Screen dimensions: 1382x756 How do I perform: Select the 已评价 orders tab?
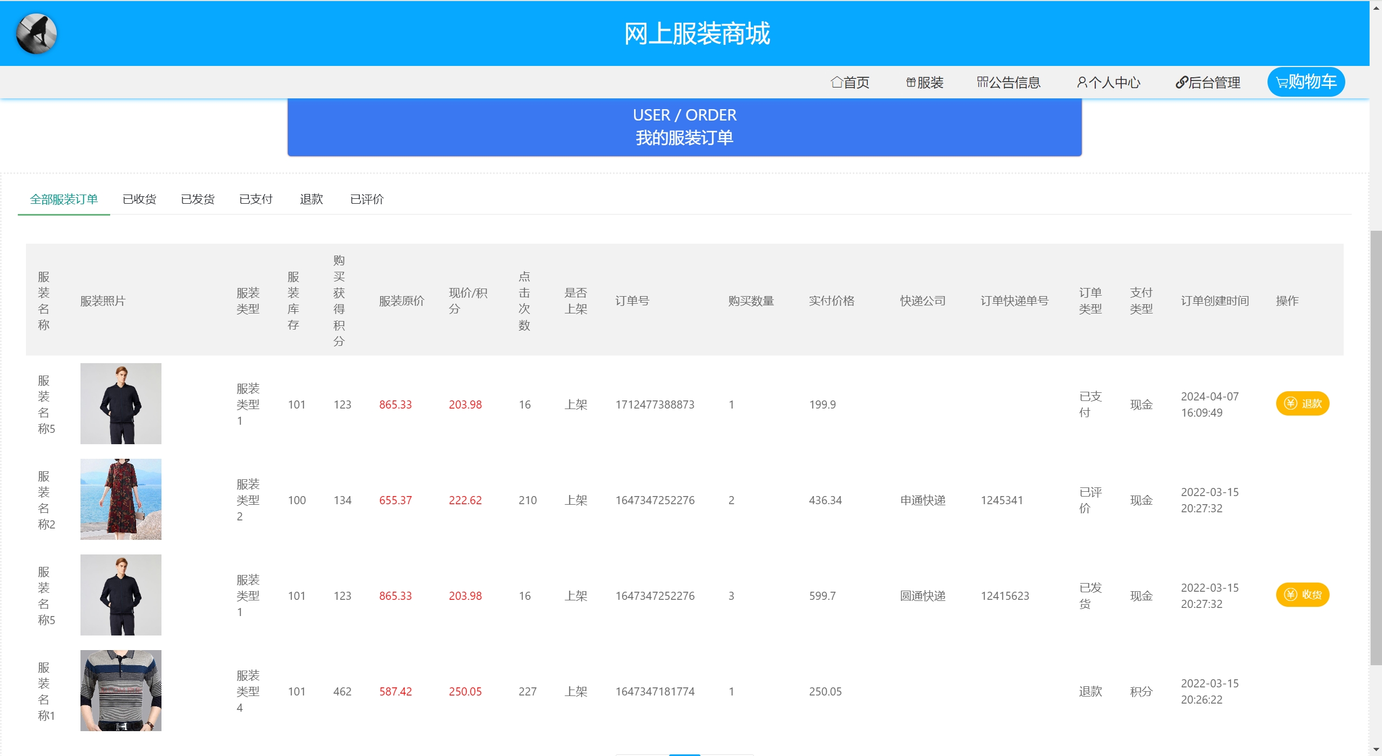coord(367,199)
